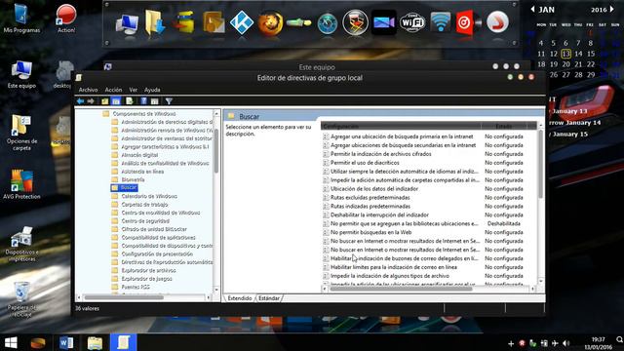Screen dimensions: 624x351
Task: Open the Papelera de reciclaje desktop icon
Action: pyautogui.click(x=21, y=299)
